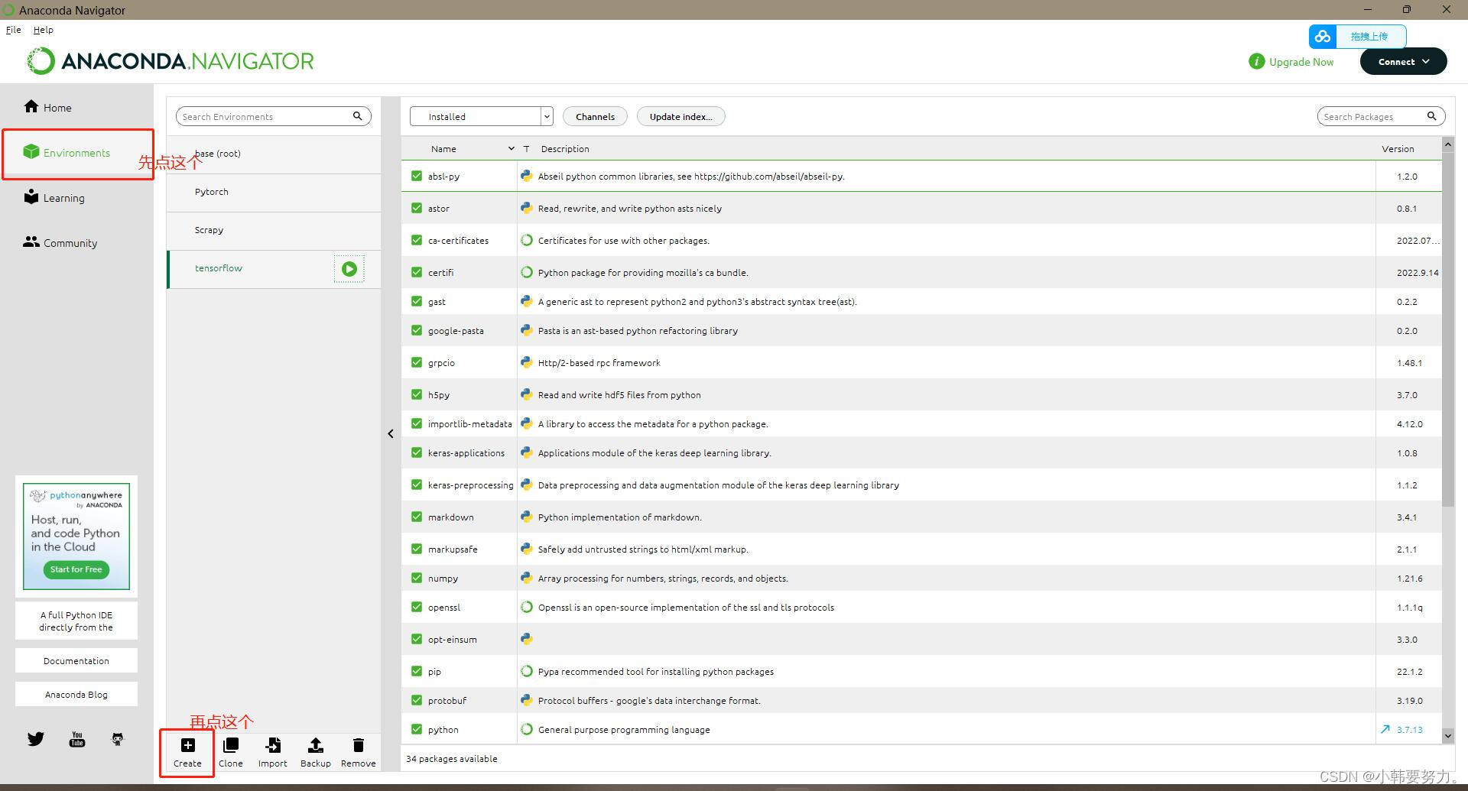Viewport: 1468px width, 791px height.
Task: Open the YouTube icon link
Action: pyautogui.click(x=77, y=739)
